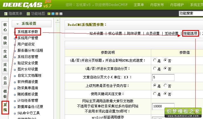Open 软件频道设置 in the sidebar
This screenshot has width=203, height=119.
28,82
